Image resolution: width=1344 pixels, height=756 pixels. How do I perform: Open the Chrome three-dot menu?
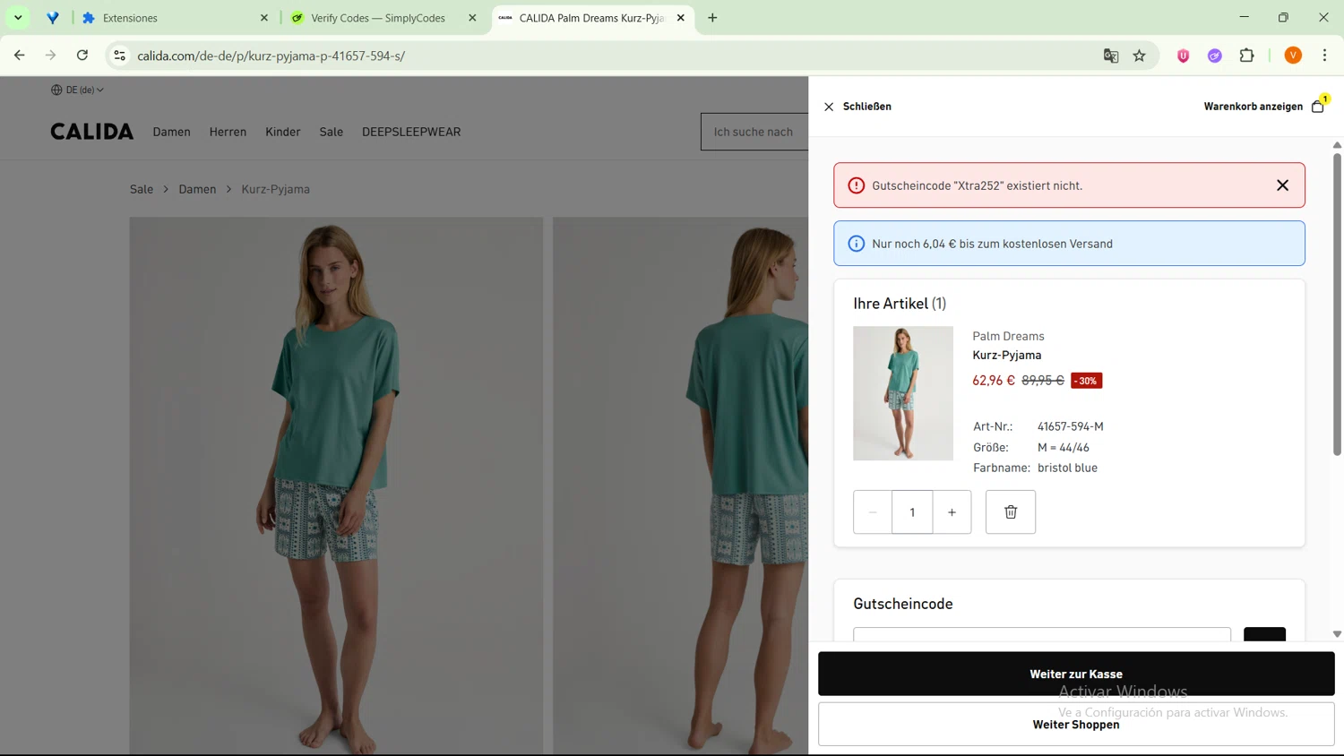[1324, 56]
